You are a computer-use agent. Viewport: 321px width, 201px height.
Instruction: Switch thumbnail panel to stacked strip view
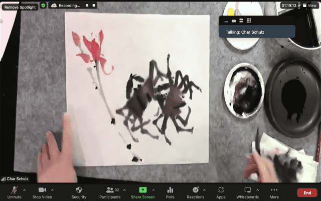click(241, 21)
